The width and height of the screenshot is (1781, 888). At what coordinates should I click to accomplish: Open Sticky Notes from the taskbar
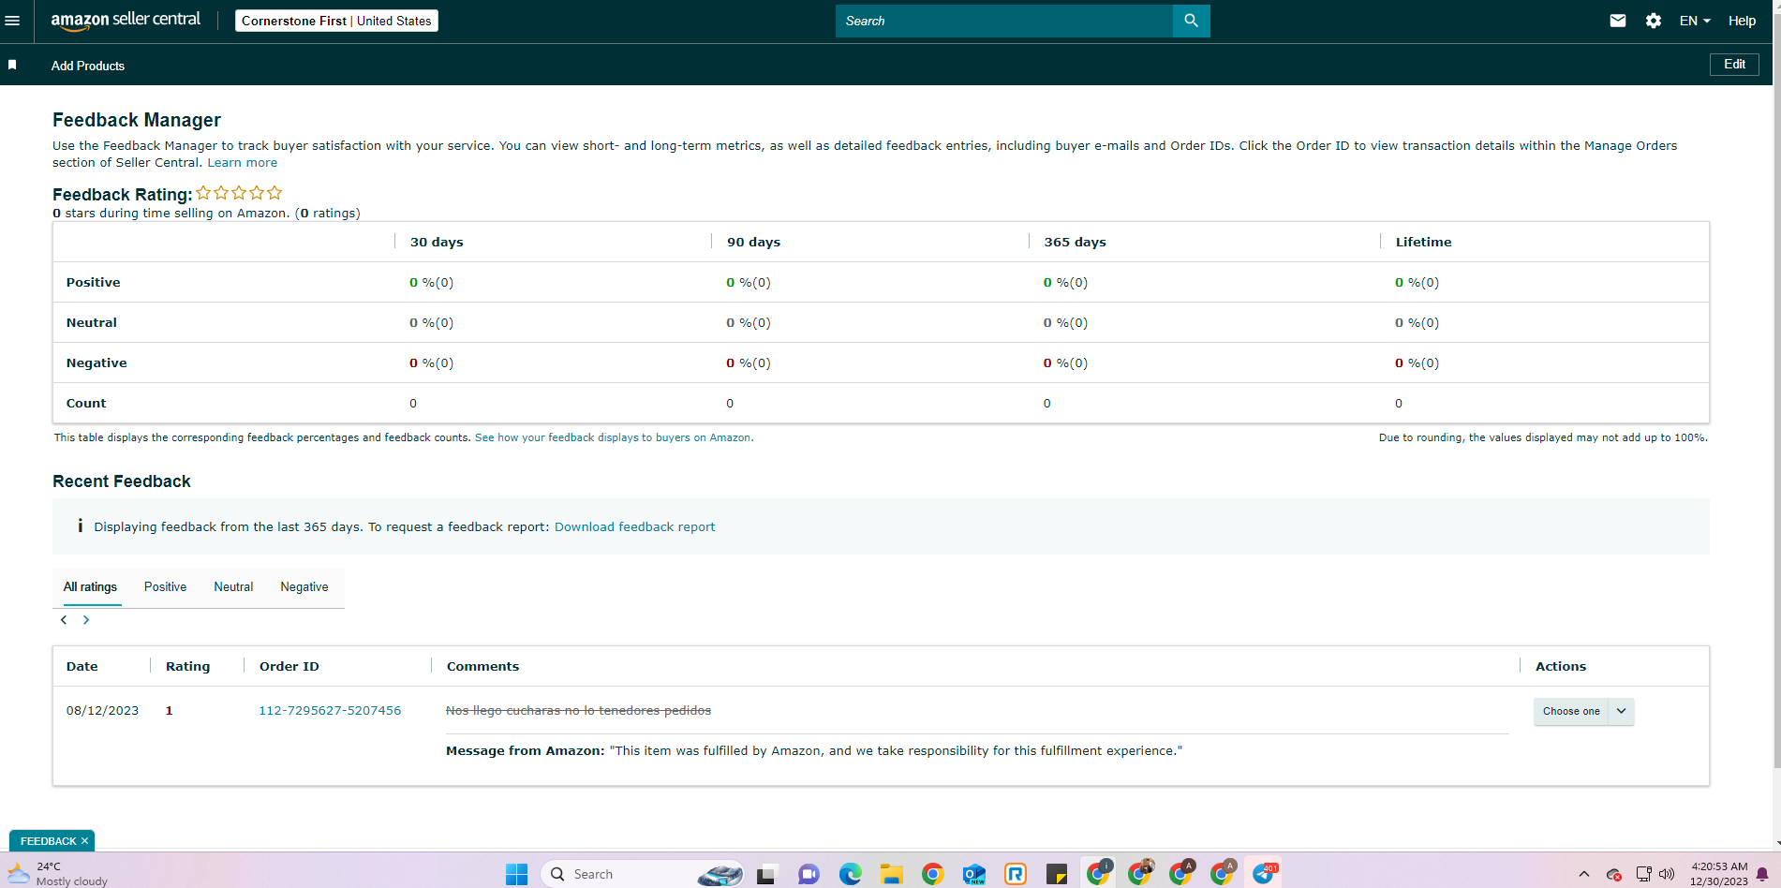point(1057,874)
